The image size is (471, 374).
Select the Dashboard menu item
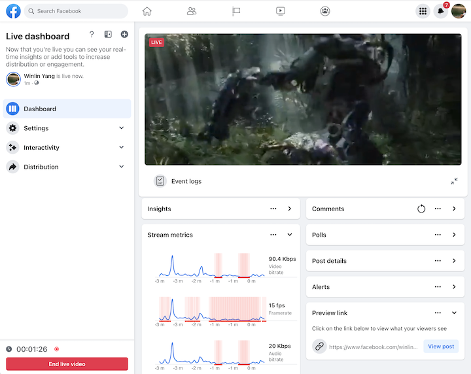[x=67, y=109]
